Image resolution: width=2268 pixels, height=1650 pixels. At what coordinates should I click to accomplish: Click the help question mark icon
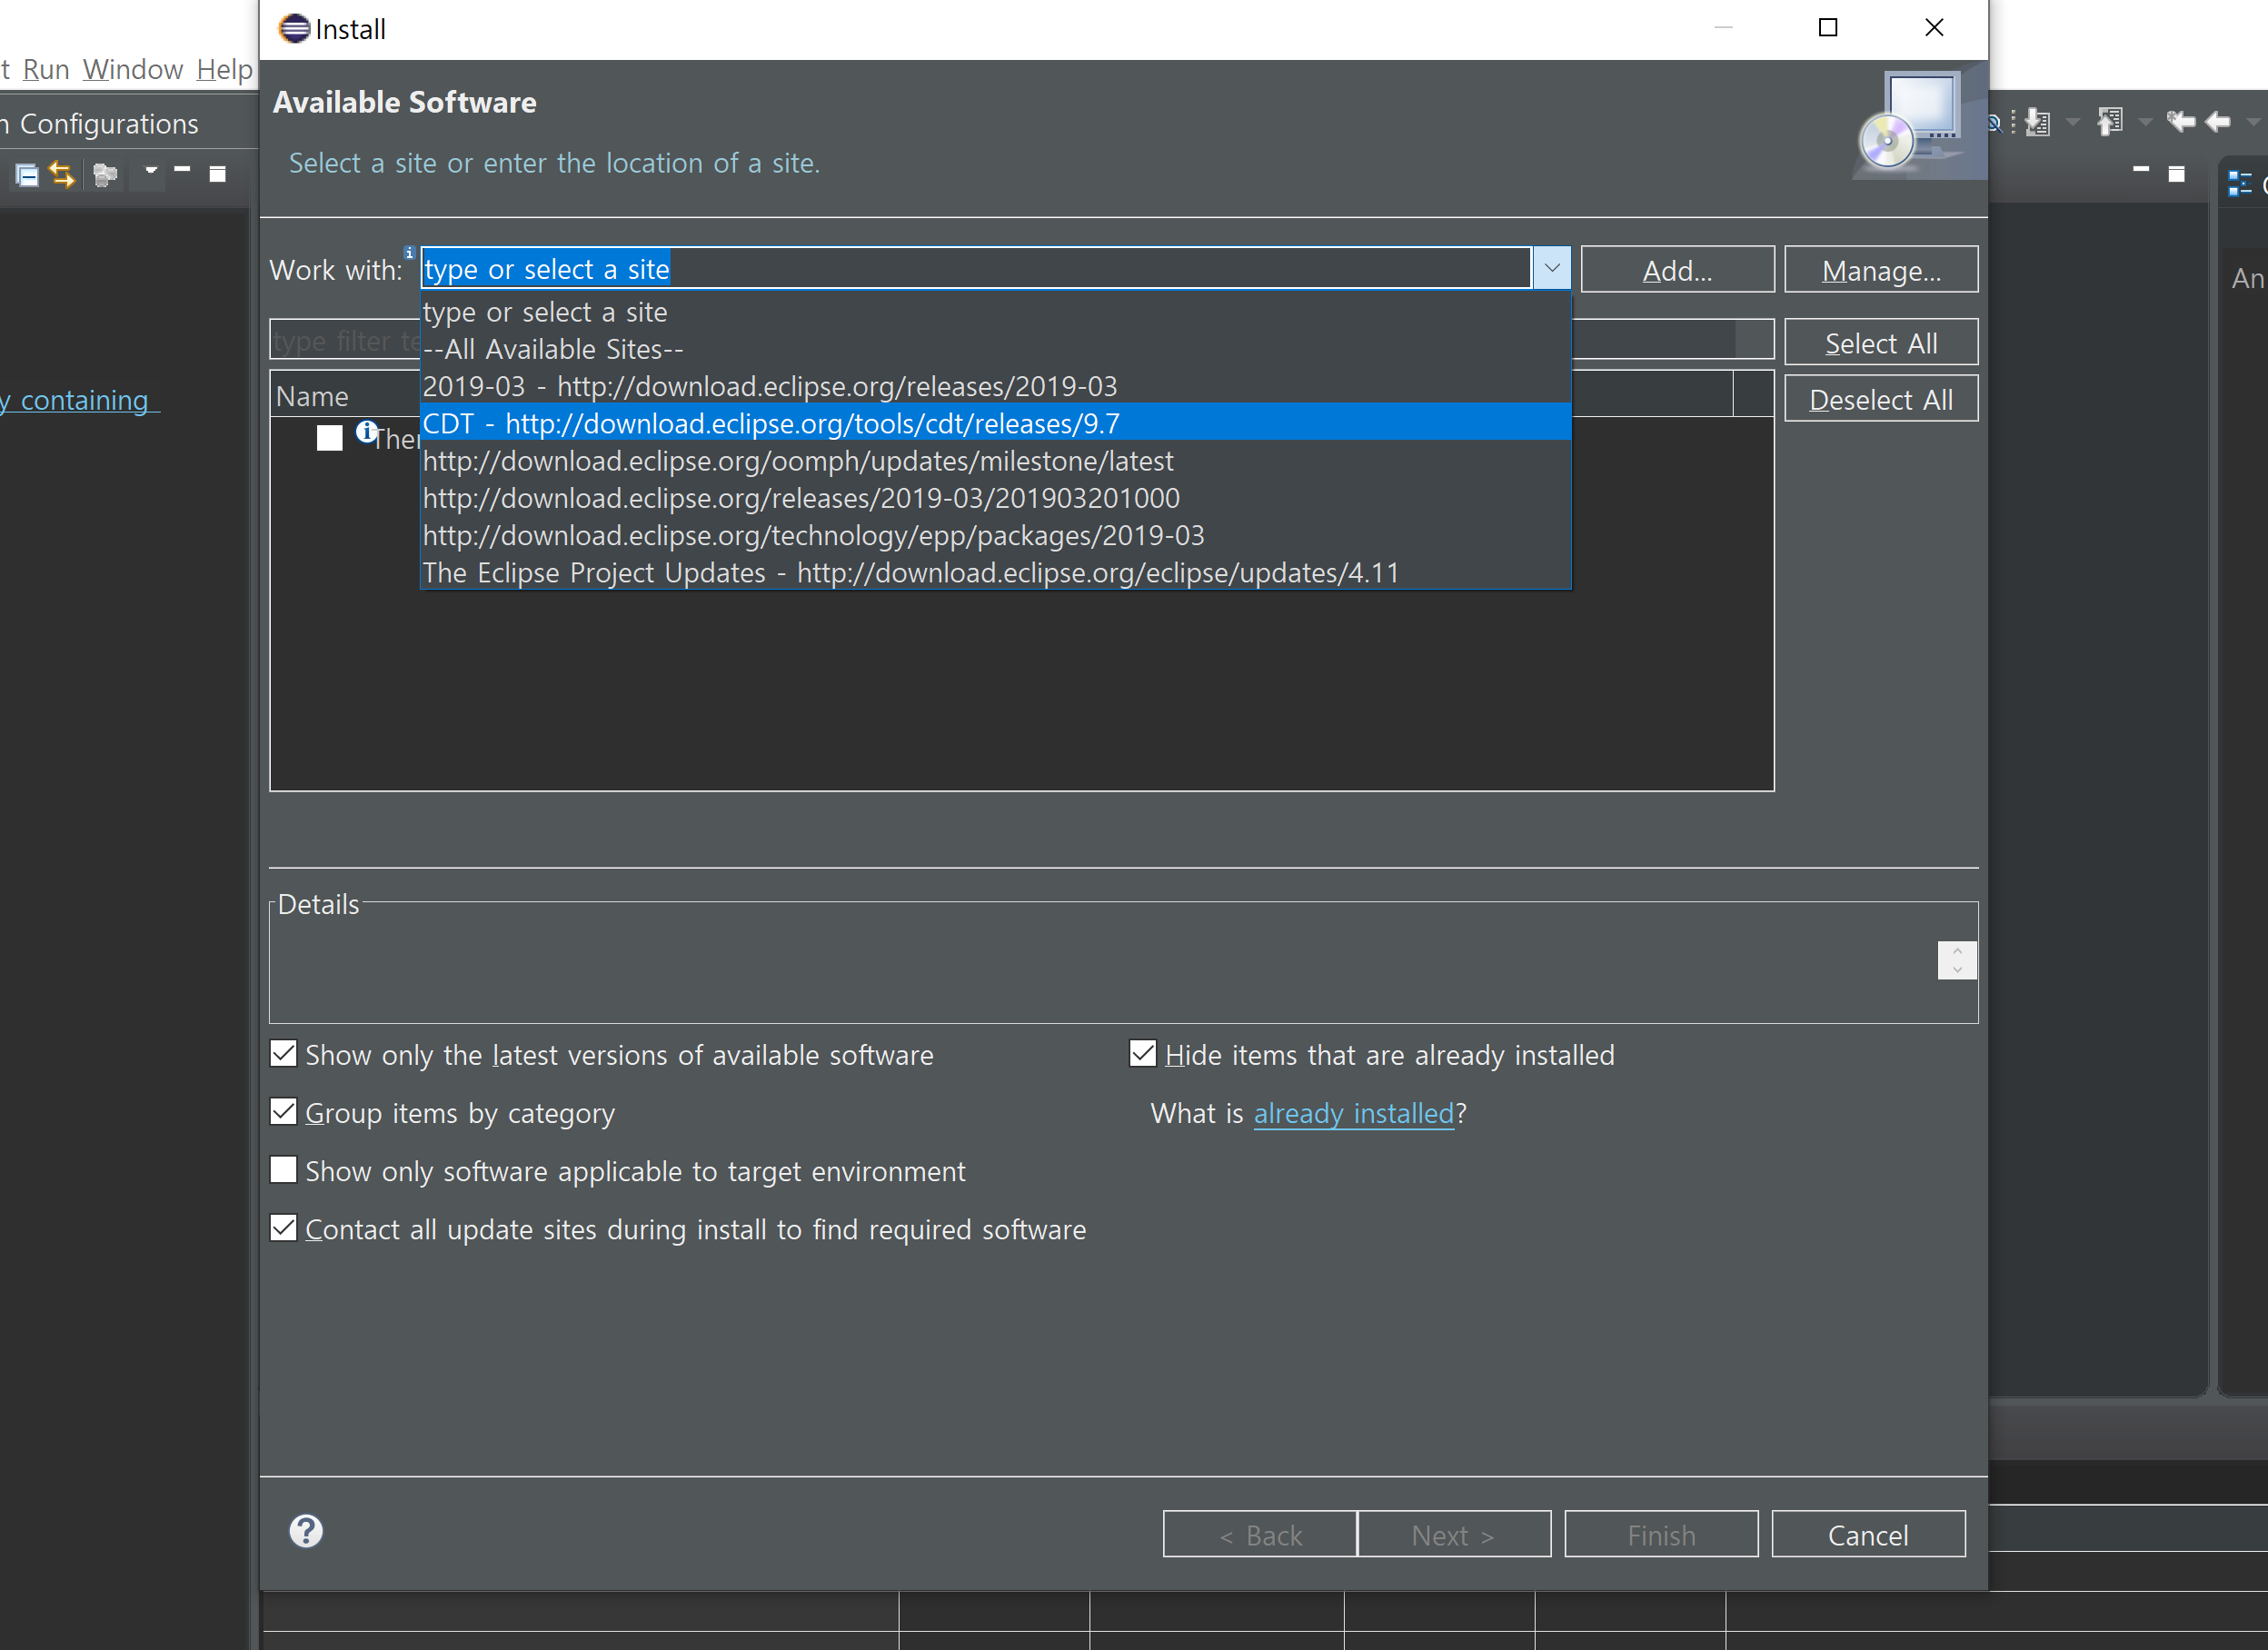(306, 1531)
